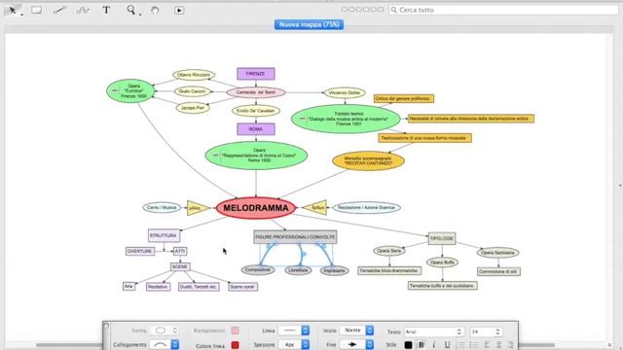Align text left
The image size is (623, 350).
coord(487,344)
